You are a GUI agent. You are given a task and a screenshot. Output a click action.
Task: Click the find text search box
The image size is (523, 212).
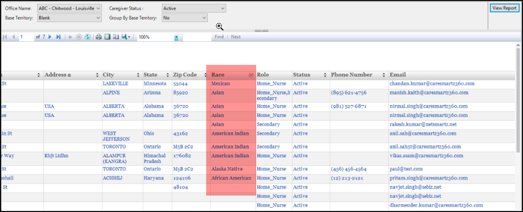197,37
